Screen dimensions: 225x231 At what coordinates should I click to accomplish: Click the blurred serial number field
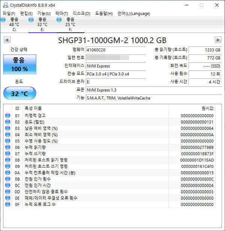point(115,58)
